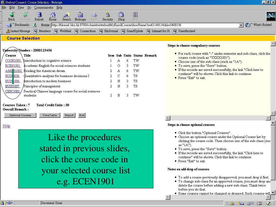Open the Go menu
This screenshot has width=276, height=207.
(x=29, y=8)
